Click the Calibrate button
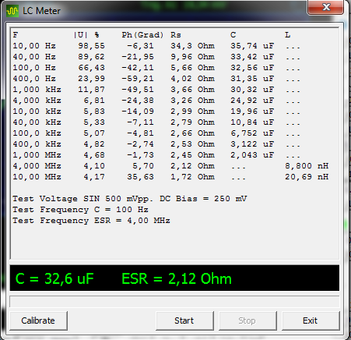Screen dimensions: 351x340 click(x=38, y=321)
